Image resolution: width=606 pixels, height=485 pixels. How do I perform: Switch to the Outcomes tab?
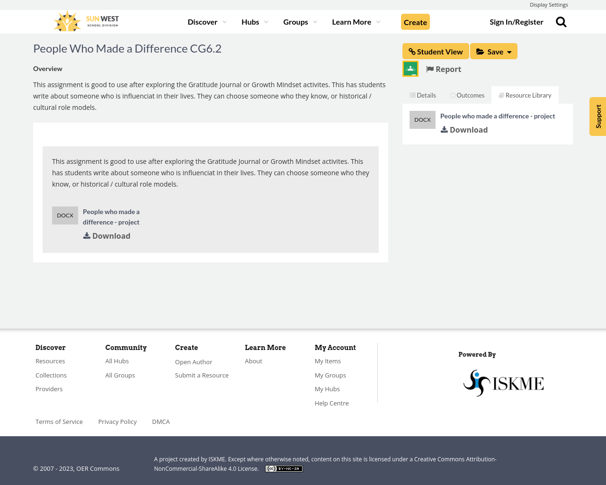(x=467, y=95)
